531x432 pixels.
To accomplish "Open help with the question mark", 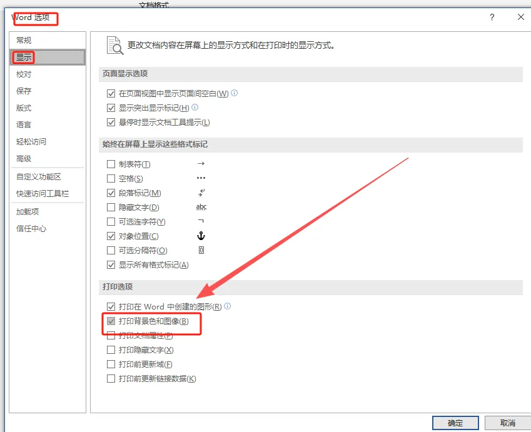I will tap(492, 17).
